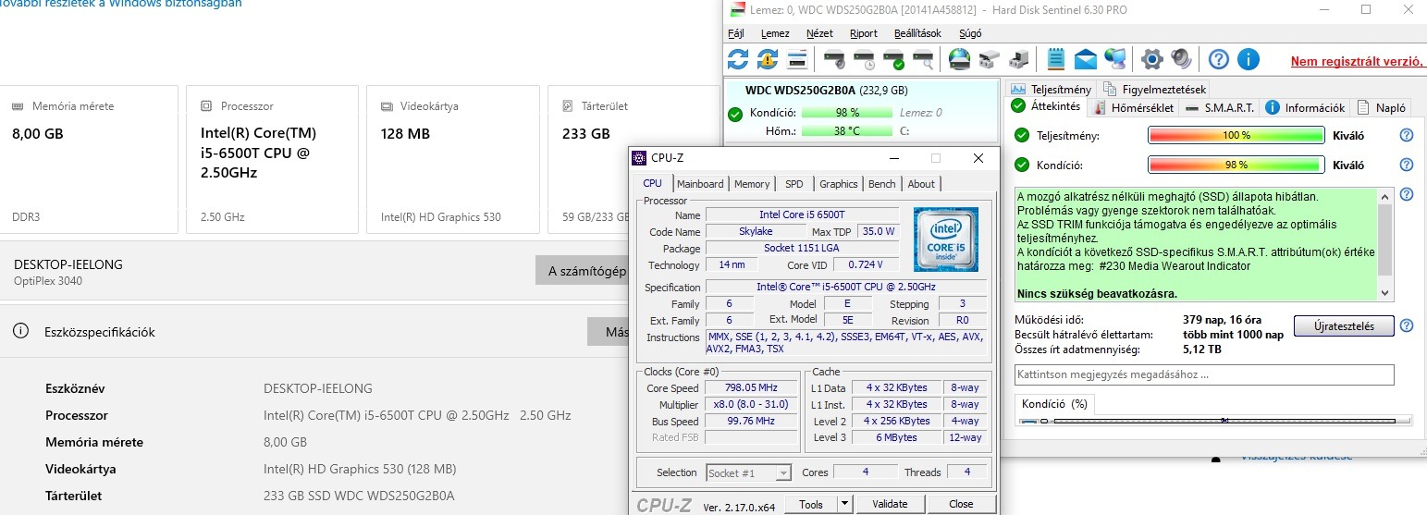This screenshot has width=1427, height=515.
Task: Click the disk with clock toolbar icon
Action: coord(865,60)
